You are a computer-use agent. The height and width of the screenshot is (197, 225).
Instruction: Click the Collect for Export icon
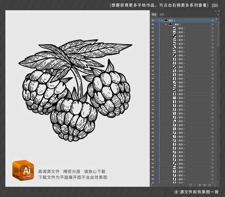click(x=191, y=185)
